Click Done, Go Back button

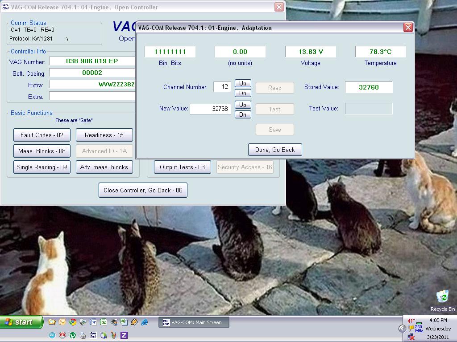pos(275,150)
